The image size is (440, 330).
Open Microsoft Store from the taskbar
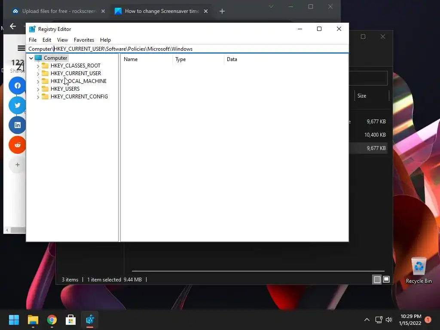pyautogui.click(x=71, y=320)
